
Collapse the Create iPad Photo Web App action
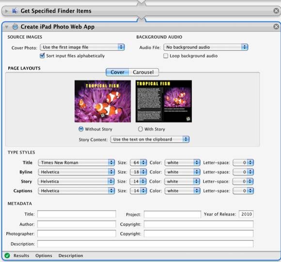[x=7, y=27]
